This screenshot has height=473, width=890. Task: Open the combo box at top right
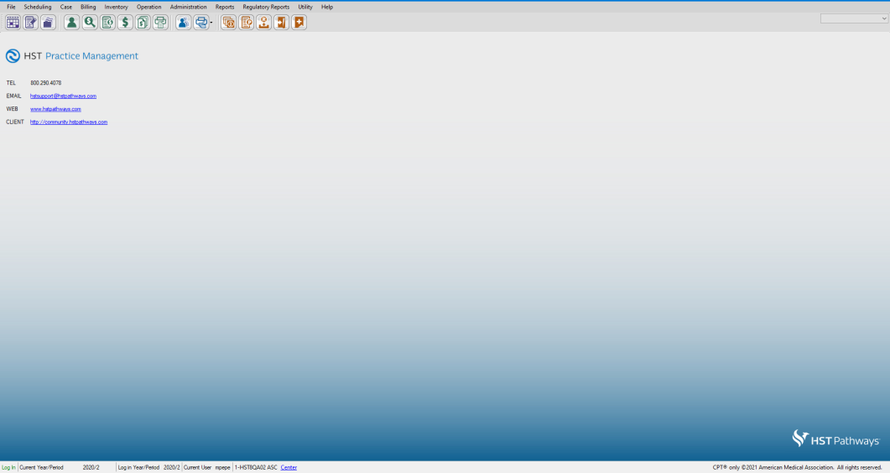pyautogui.click(x=853, y=18)
